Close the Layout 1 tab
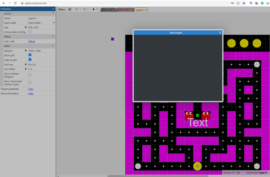This screenshot has height=177, width=270. (x=146, y=10)
